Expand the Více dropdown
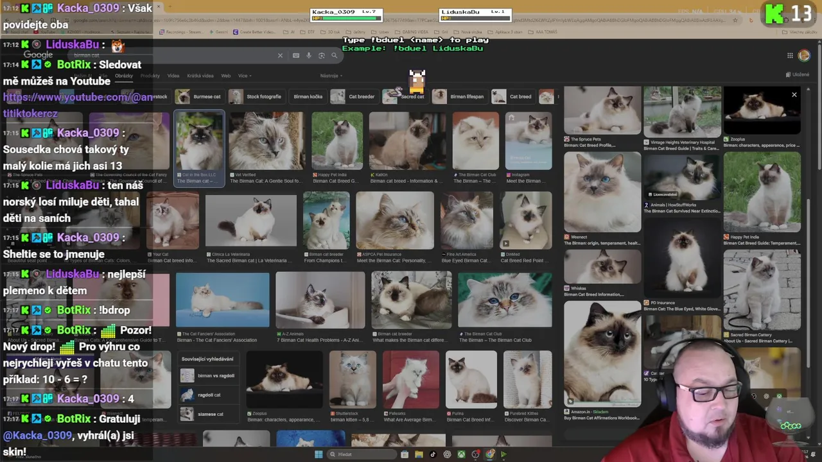This screenshot has width=822, height=462. pyautogui.click(x=243, y=76)
